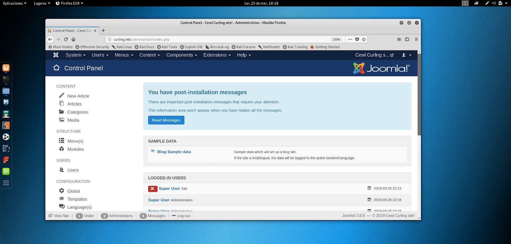
Task: Click the Media image icon
Action: tap(62, 120)
